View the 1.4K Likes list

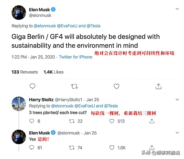[53, 72]
